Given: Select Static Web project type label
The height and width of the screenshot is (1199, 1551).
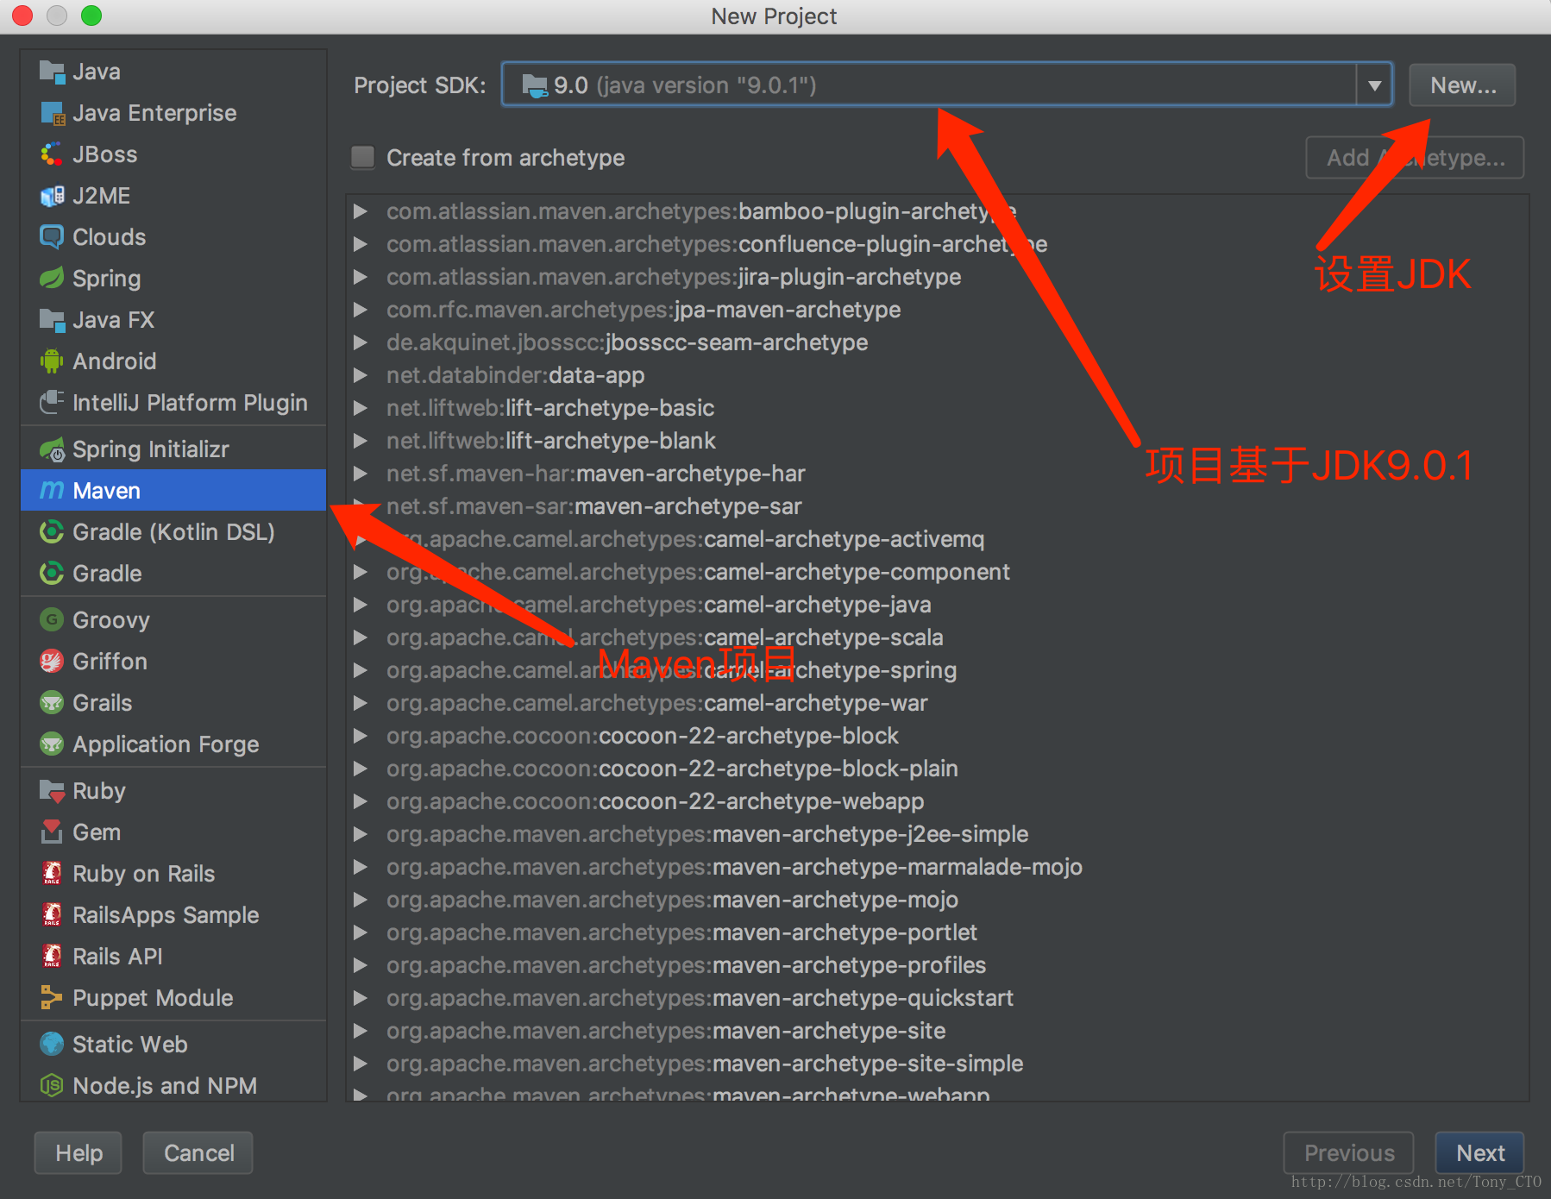Looking at the screenshot, I should point(130,1045).
